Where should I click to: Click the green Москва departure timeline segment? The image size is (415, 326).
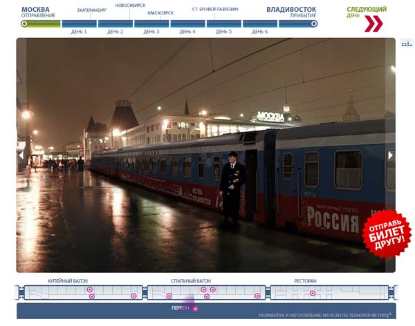tap(41, 23)
